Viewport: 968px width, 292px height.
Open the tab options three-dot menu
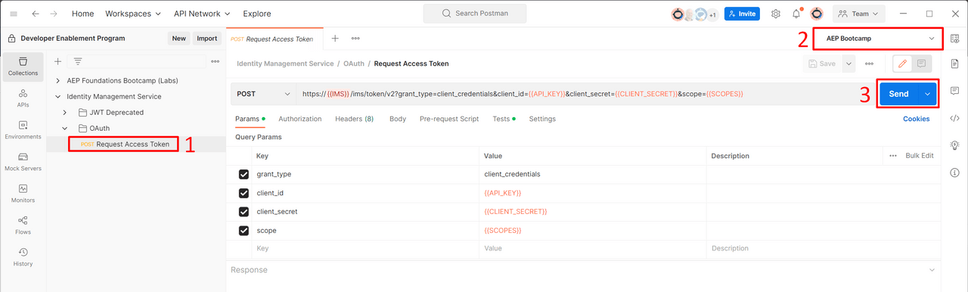[x=355, y=38]
